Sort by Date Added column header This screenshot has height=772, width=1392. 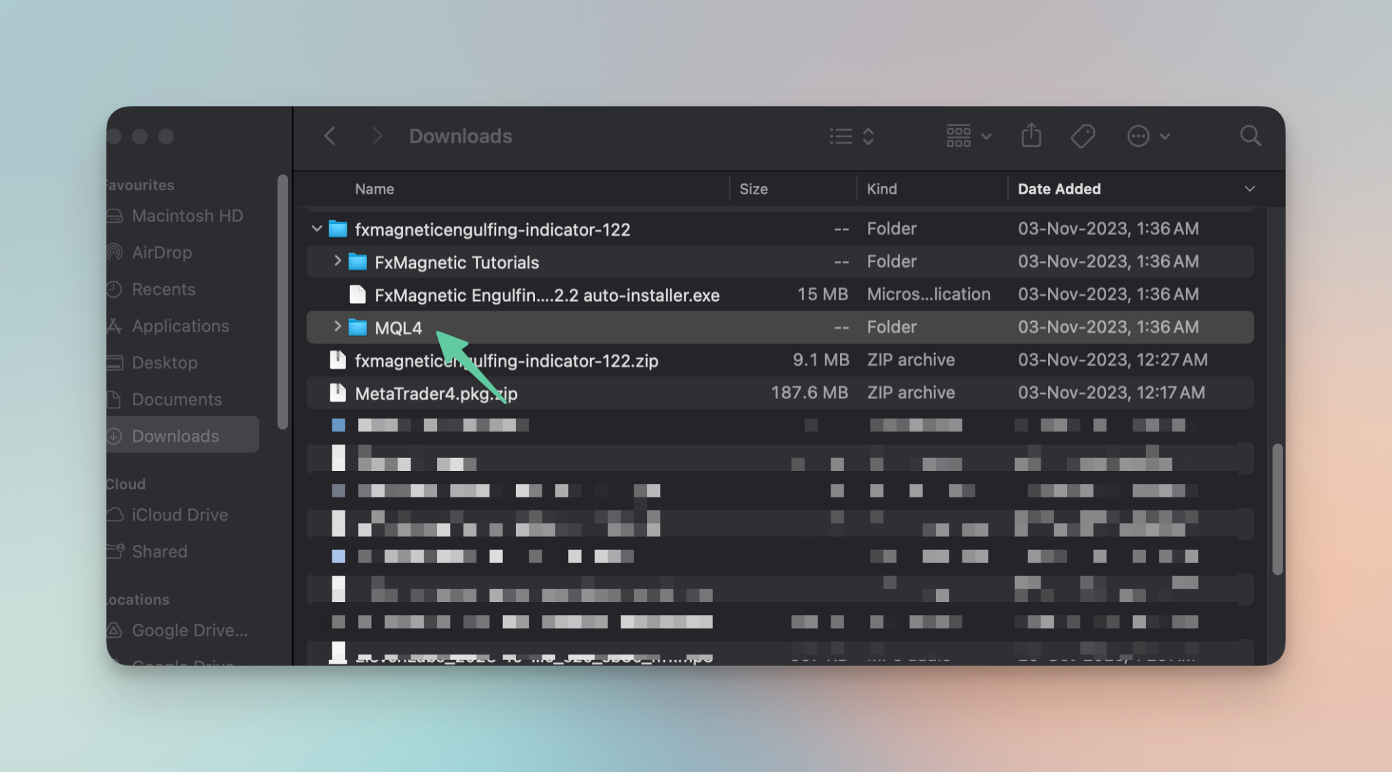1058,189
